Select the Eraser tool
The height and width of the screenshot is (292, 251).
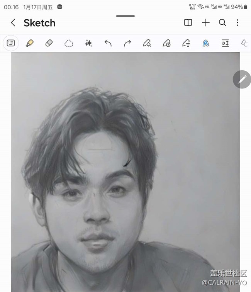coord(49,43)
